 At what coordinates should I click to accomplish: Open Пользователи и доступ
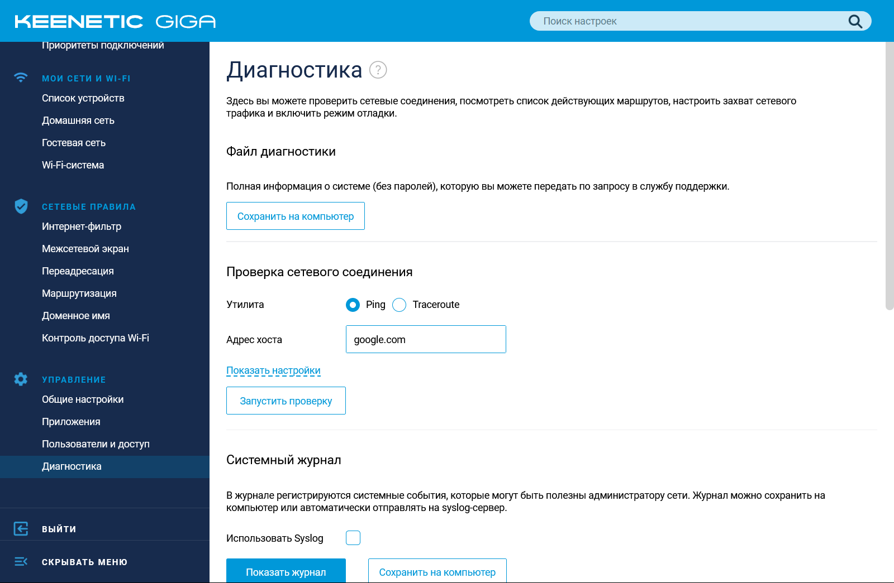point(96,444)
